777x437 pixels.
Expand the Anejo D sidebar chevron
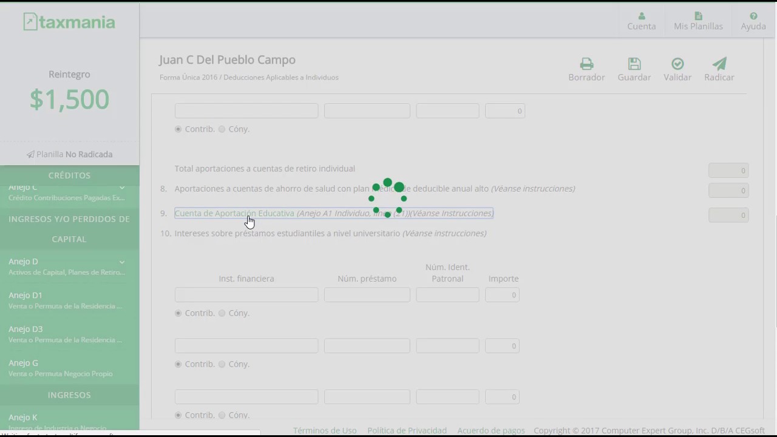(122, 262)
